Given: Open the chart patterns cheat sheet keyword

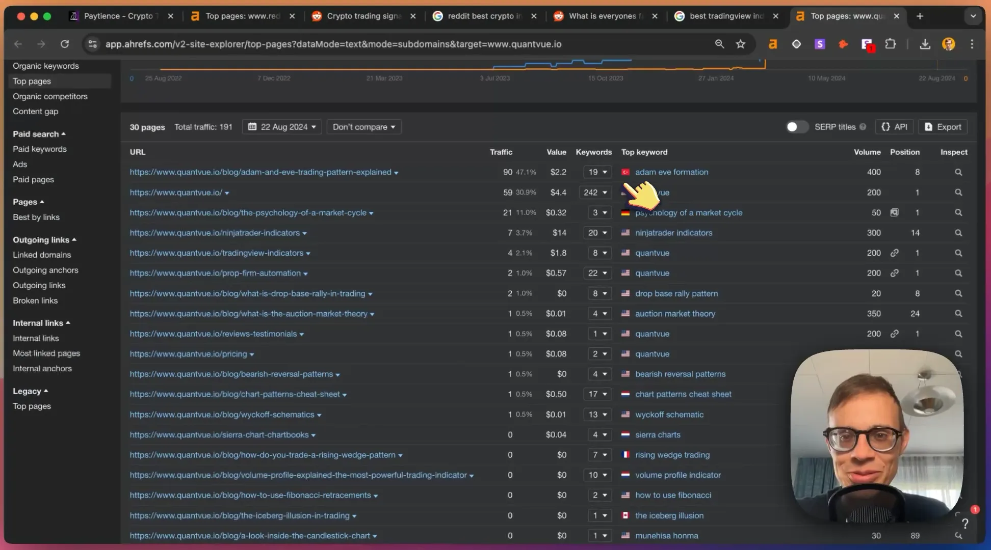Looking at the screenshot, I should pyautogui.click(x=683, y=394).
